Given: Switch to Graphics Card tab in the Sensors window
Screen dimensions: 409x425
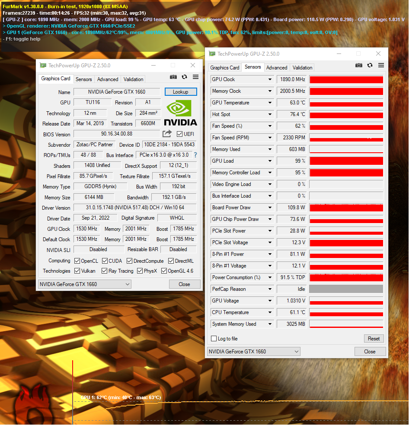Looking at the screenshot, I should tap(224, 67).
